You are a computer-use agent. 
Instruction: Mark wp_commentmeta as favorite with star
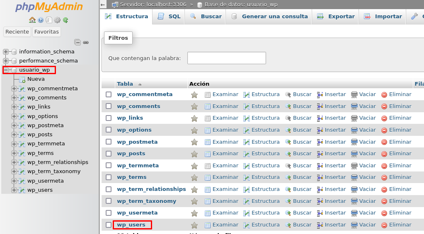pyautogui.click(x=194, y=94)
